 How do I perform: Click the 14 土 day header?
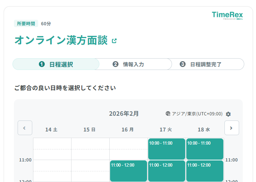click(52, 130)
